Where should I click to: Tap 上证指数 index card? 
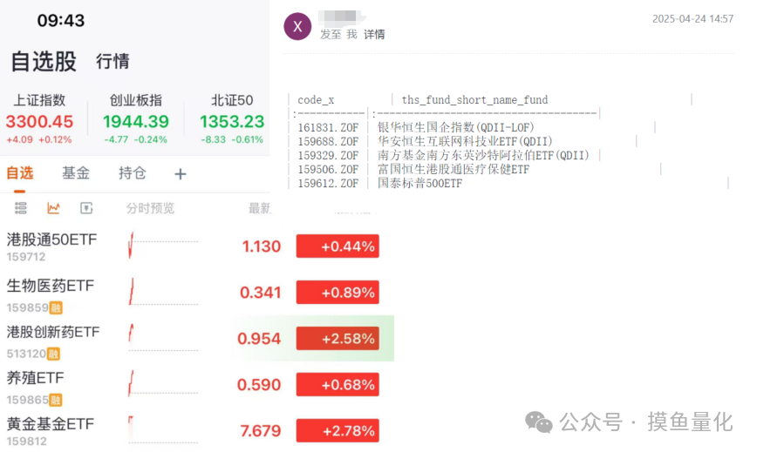[39, 119]
